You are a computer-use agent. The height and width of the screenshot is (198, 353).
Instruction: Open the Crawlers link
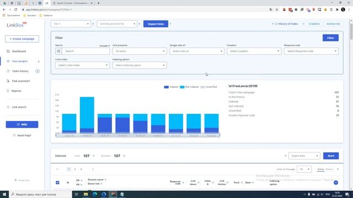[x=314, y=24]
